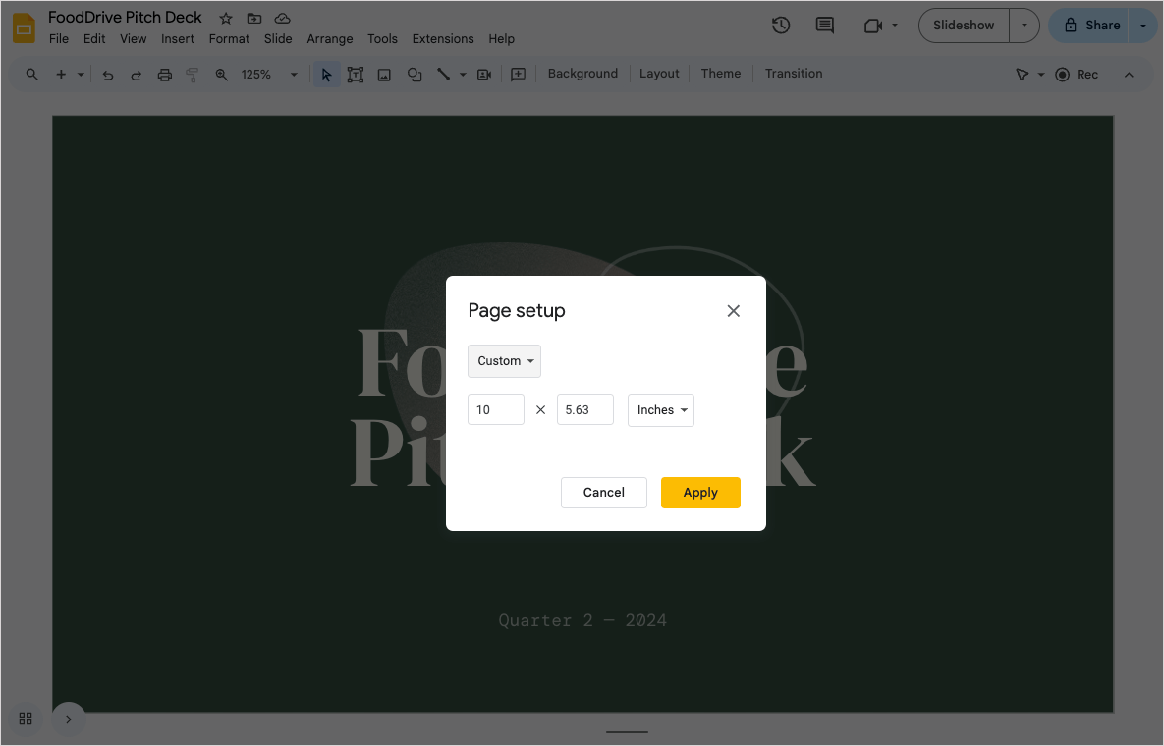Open the comments panel icon

(825, 26)
